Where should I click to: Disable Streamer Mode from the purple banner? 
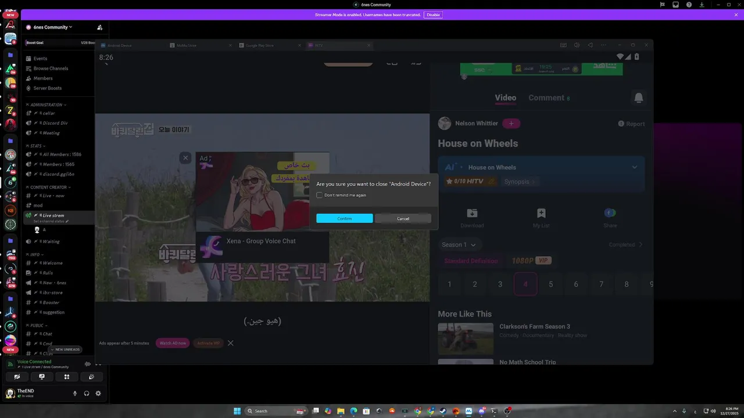tap(433, 15)
